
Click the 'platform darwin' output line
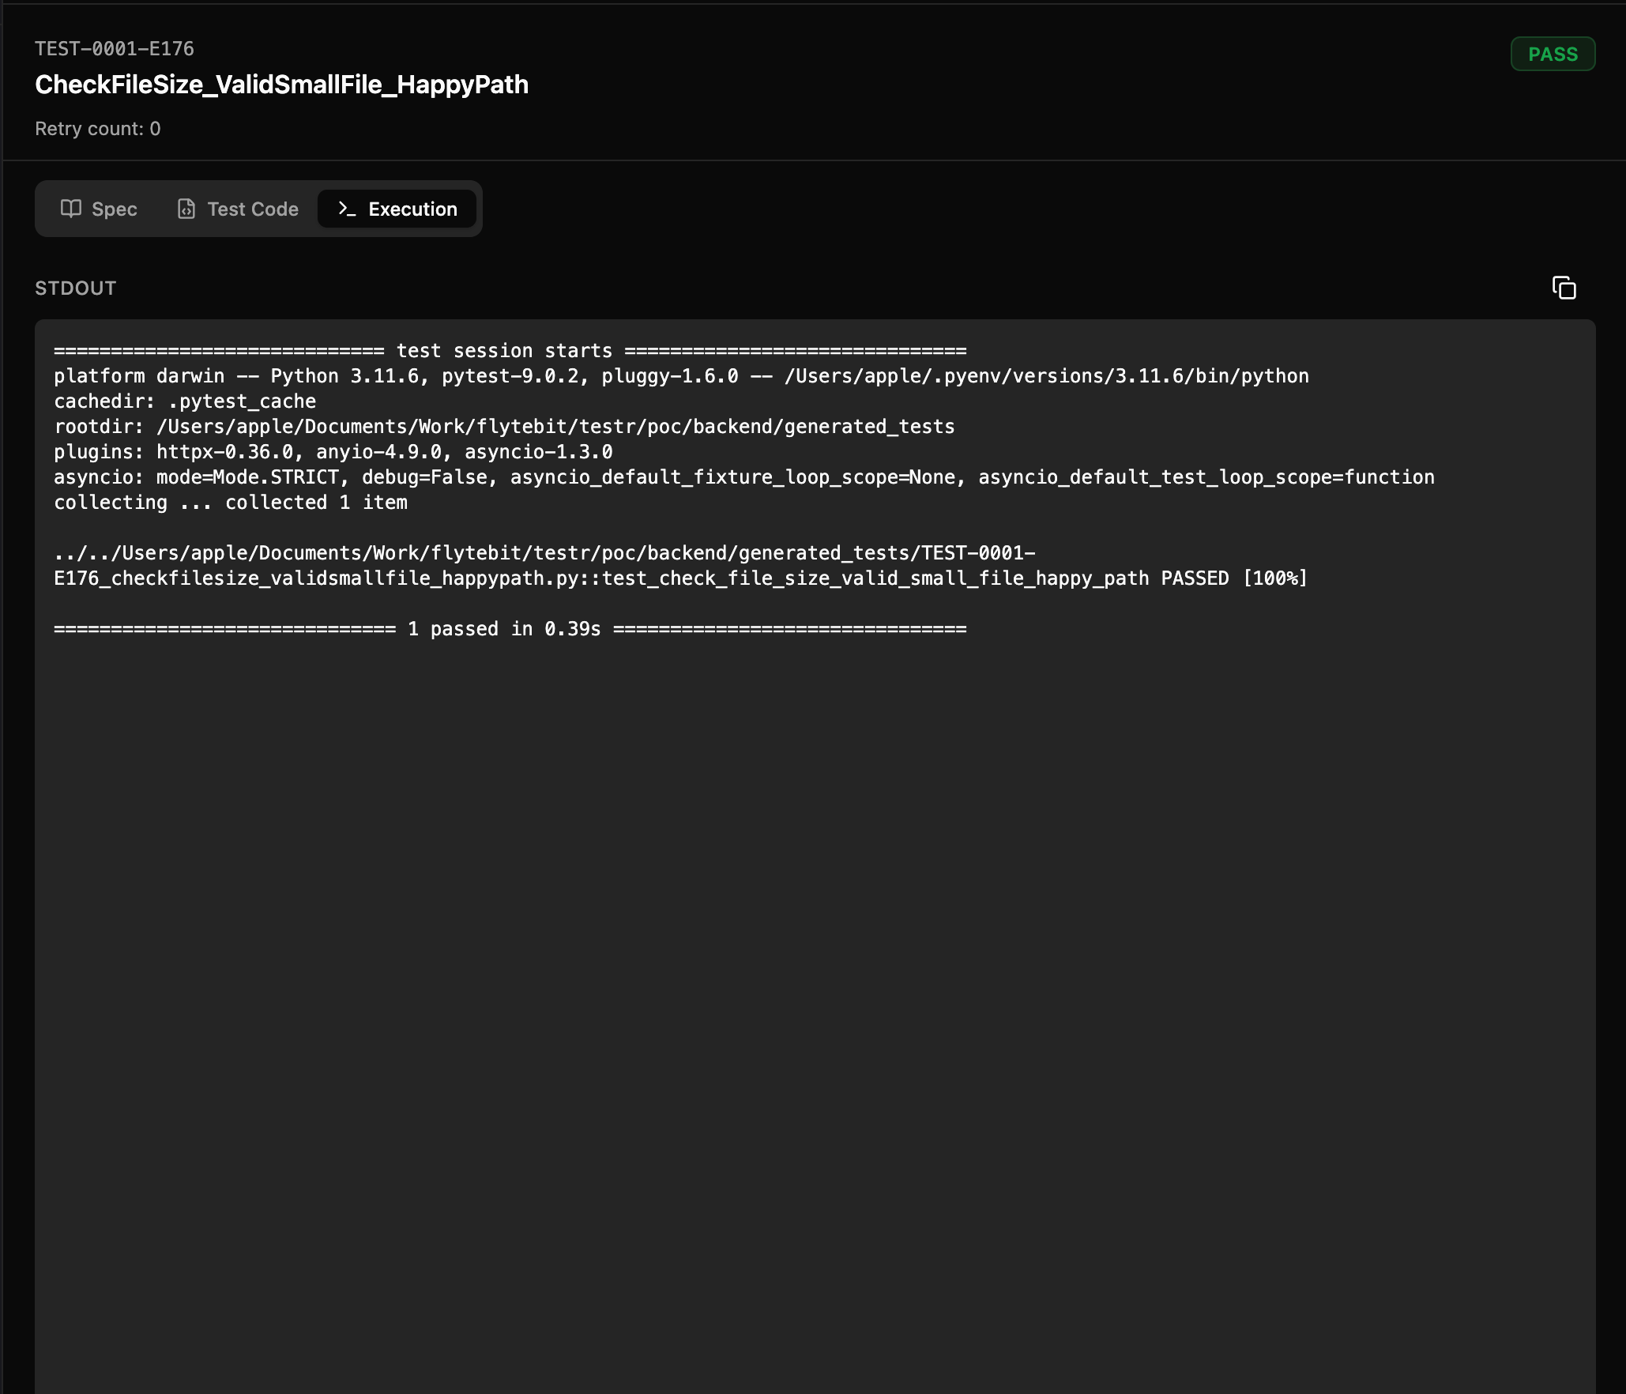[682, 376]
